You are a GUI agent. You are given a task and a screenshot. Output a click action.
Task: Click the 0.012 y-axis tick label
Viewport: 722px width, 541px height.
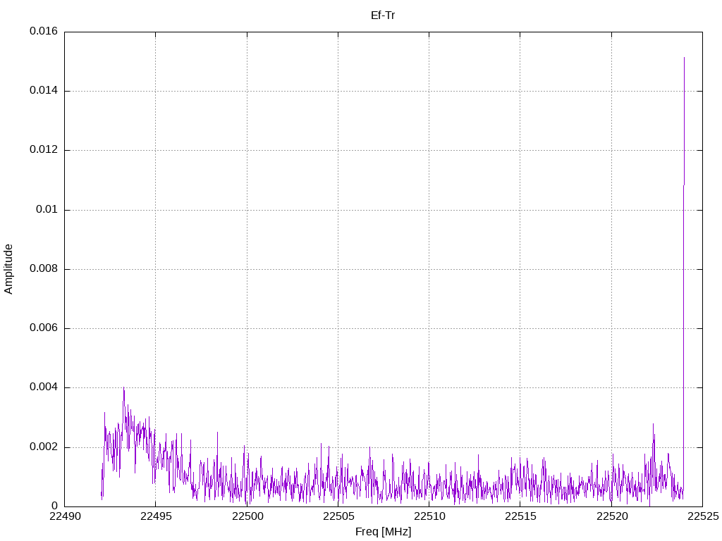(44, 150)
